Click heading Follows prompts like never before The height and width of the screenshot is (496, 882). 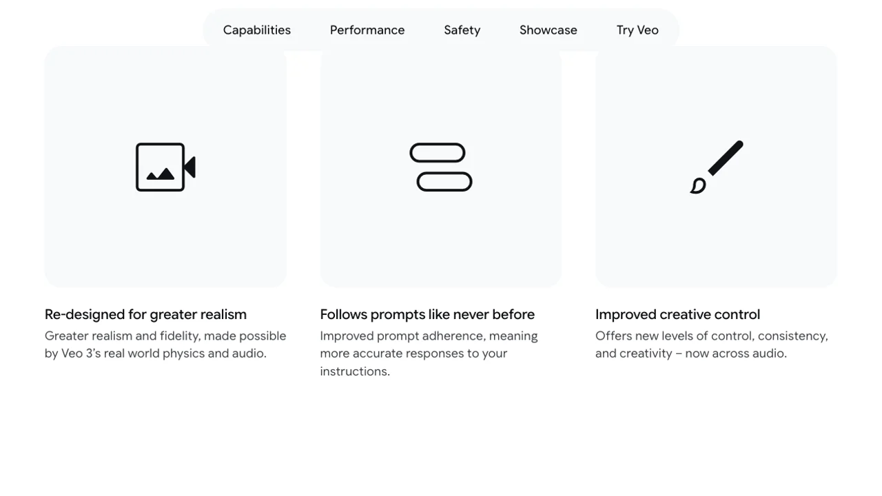(427, 314)
